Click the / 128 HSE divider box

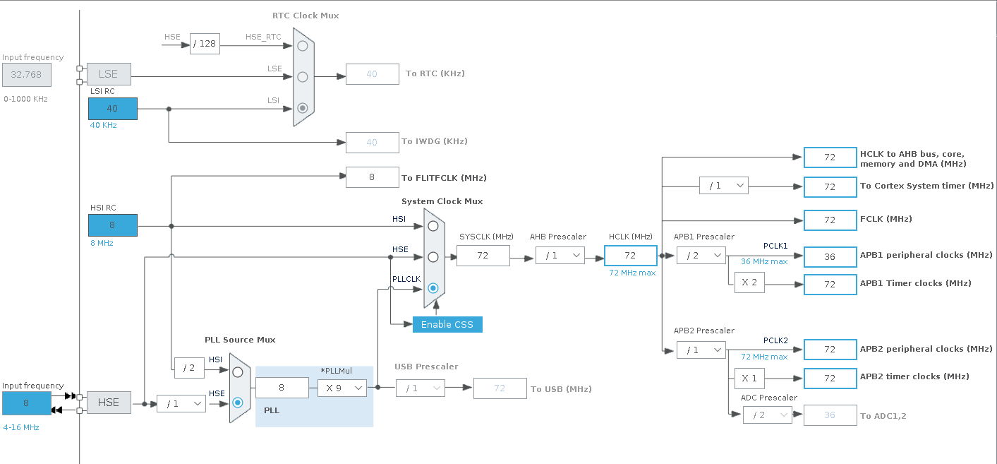[x=205, y=44]
